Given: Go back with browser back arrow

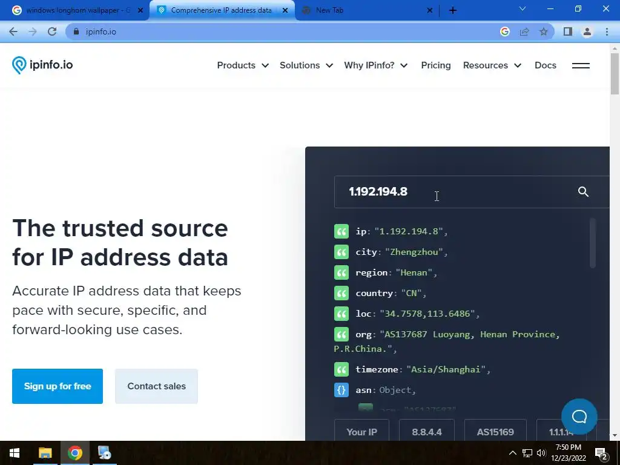Looking at the screenshot, I should [x=13, y=31].
